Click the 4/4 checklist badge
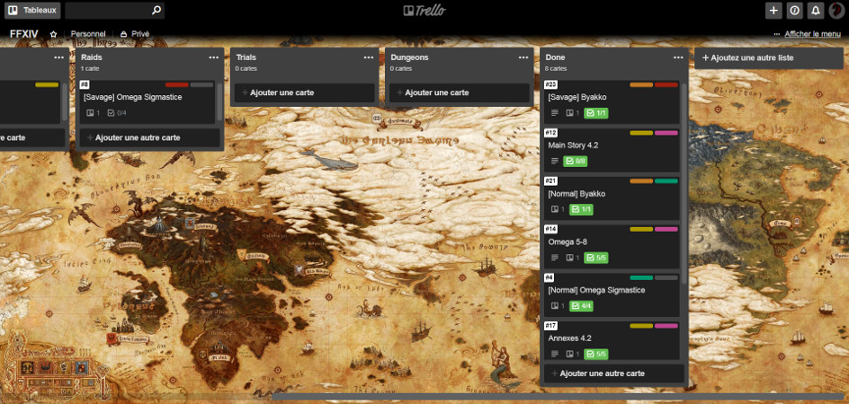Screen dimensions: 849x404 [x=582, y=306]
